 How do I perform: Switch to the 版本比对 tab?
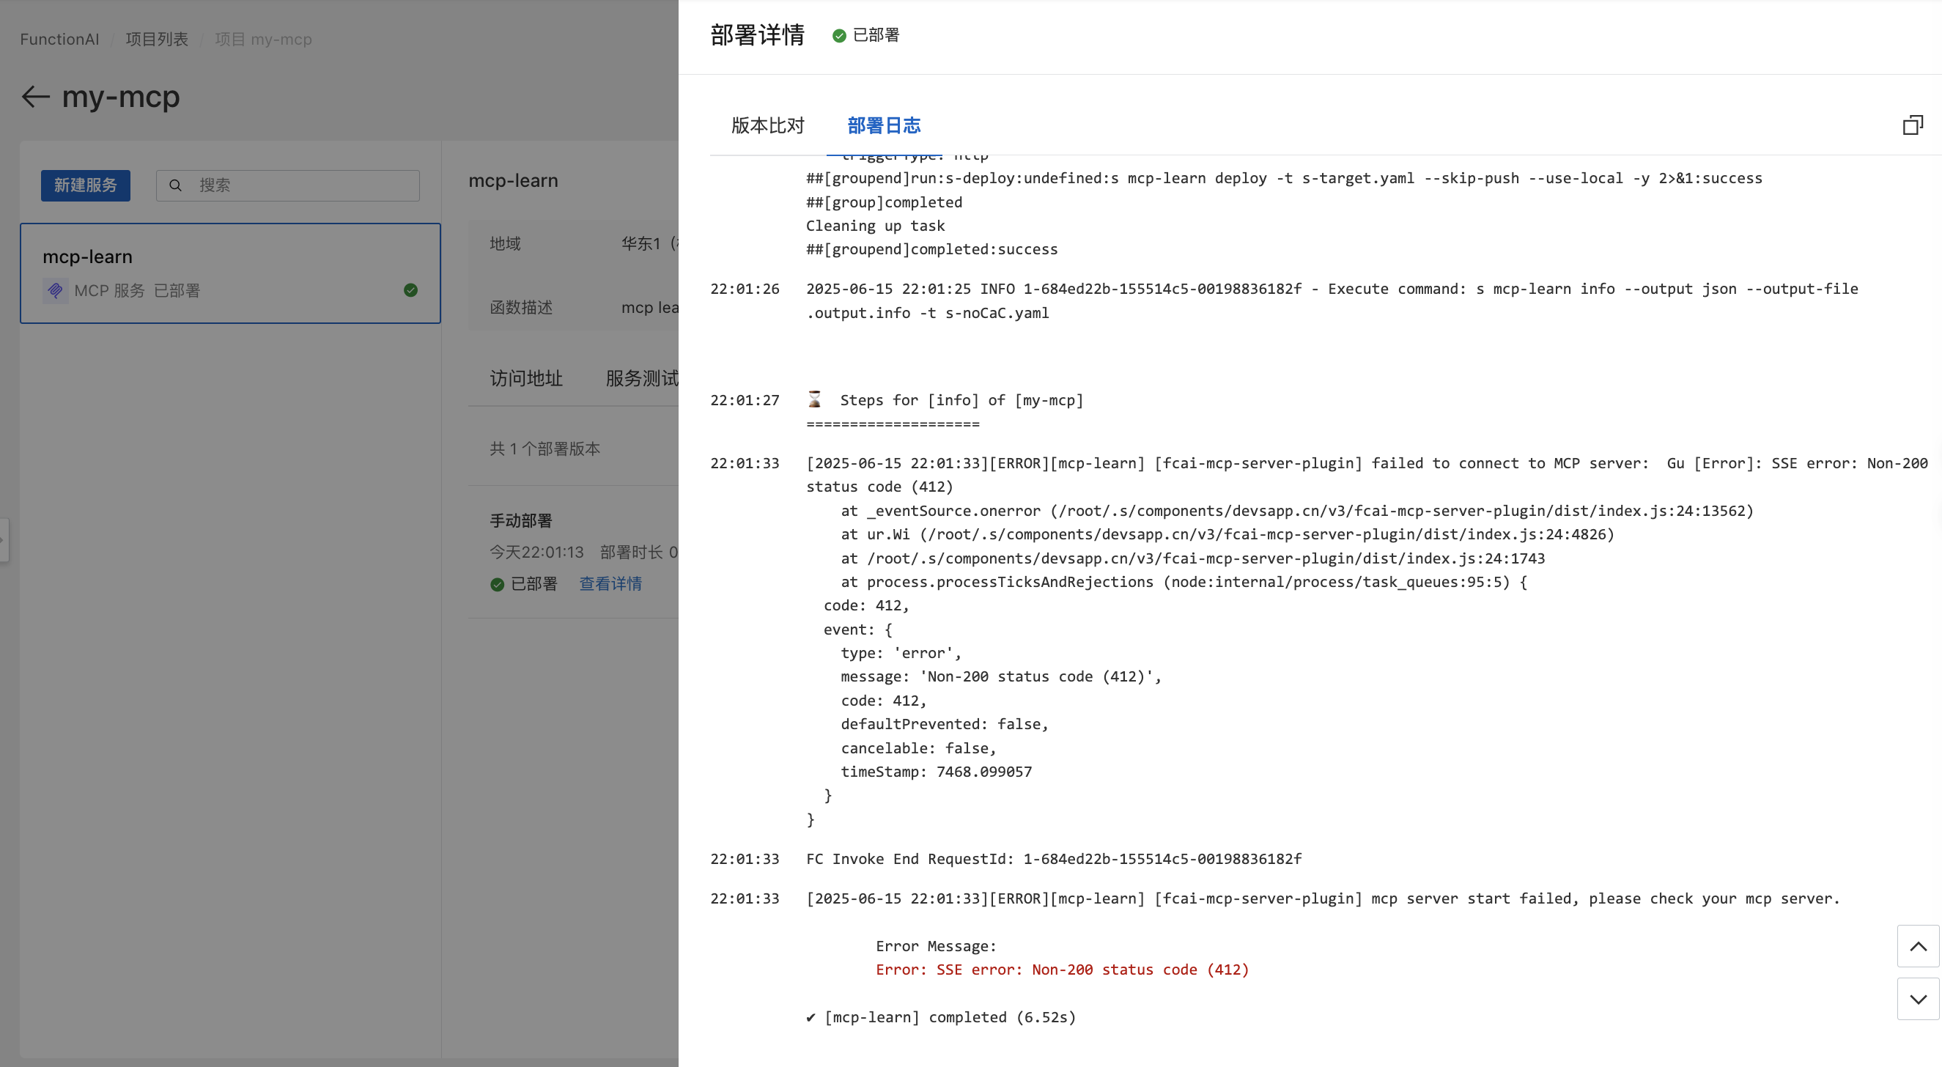tap(767, 125)
